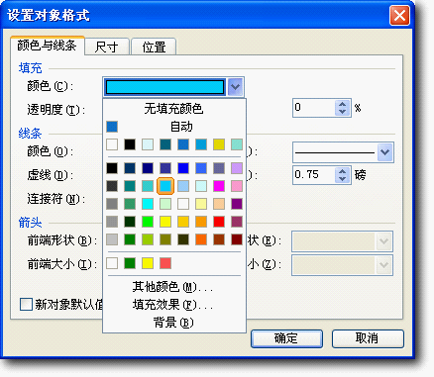
Task: Increase transparency with the up arrow
Action: click(x=343, y=104)
